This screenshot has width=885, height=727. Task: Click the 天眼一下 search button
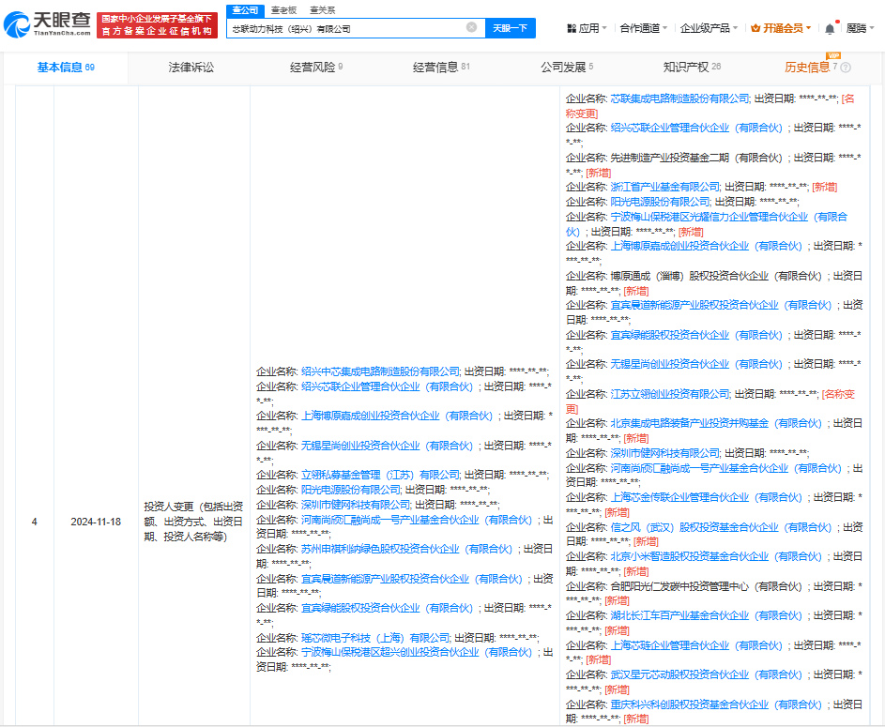pyautogui.click(x=511, y=28)
